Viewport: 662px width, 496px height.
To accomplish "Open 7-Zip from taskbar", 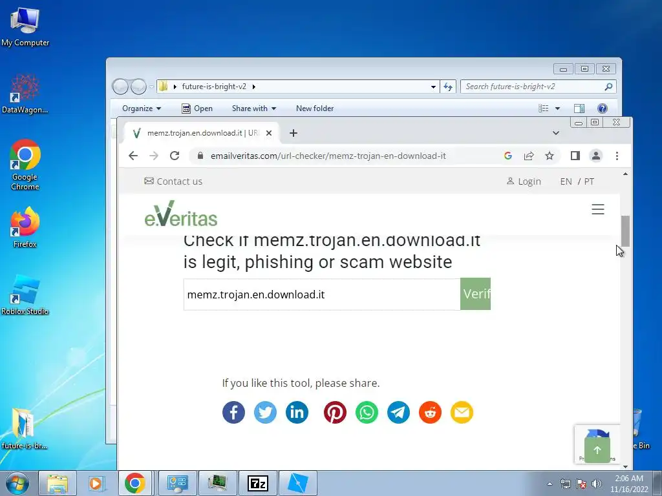I will click(x=258, y=483).
